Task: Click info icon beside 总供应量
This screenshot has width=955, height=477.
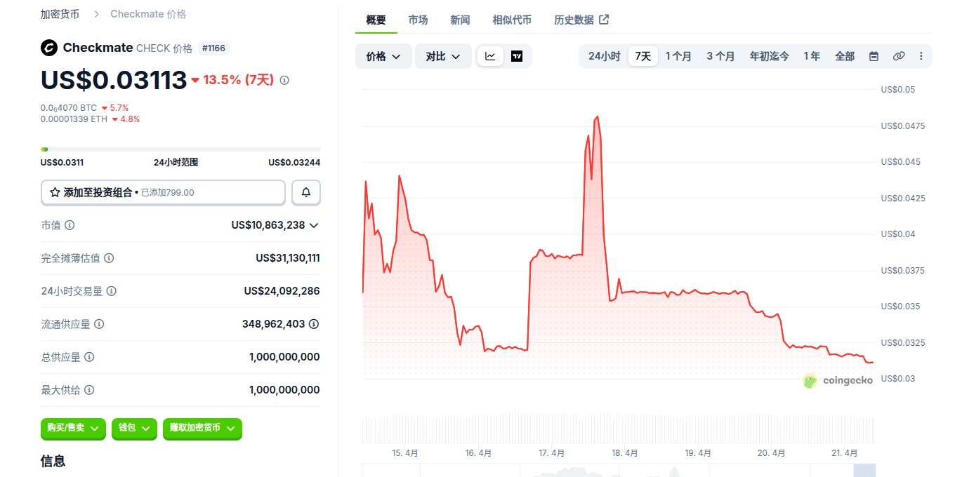Action: pyautogui.click(x=89, y=357)
